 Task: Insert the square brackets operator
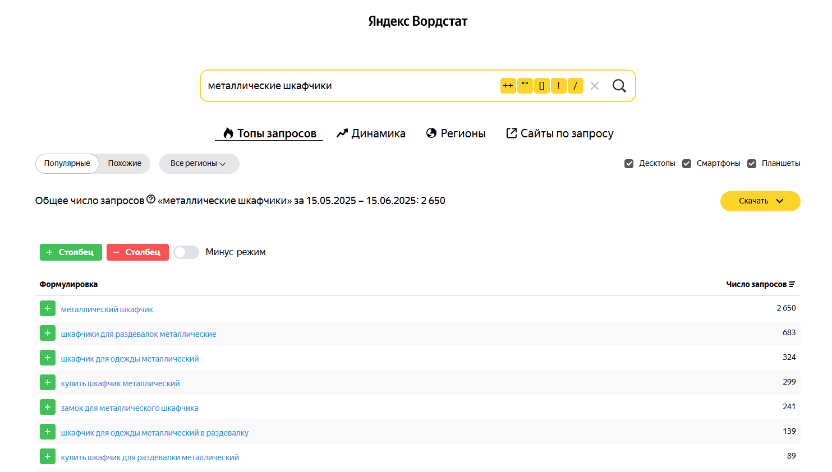(x=541, y=86)
